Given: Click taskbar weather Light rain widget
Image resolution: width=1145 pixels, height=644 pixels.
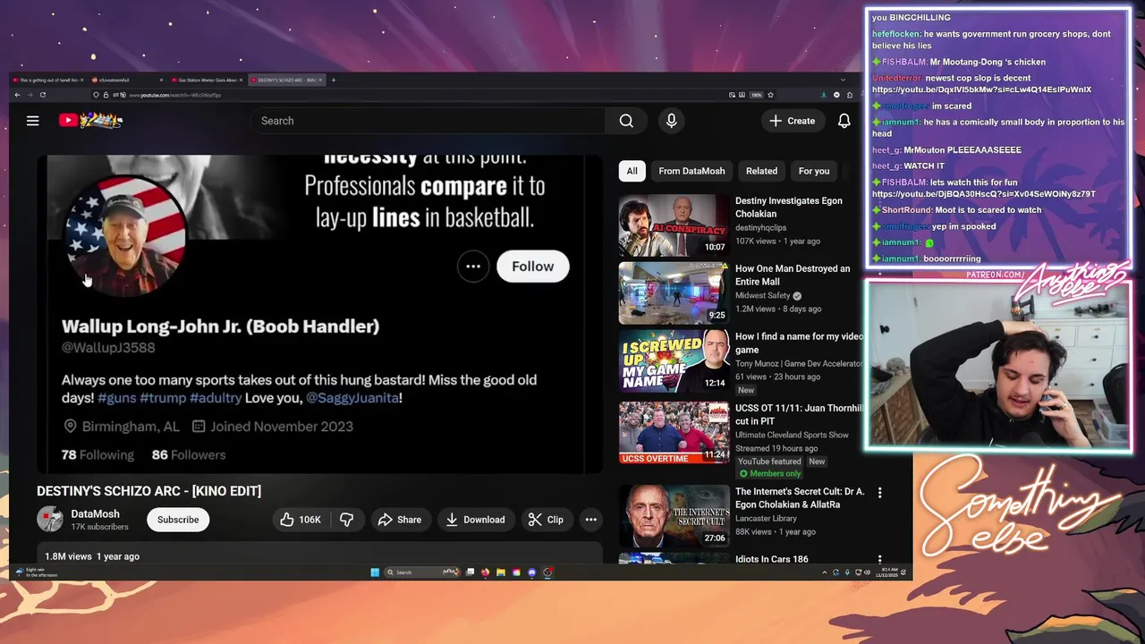Looking at the screenshot, I should pyautogui.click(x=36, y=572).
